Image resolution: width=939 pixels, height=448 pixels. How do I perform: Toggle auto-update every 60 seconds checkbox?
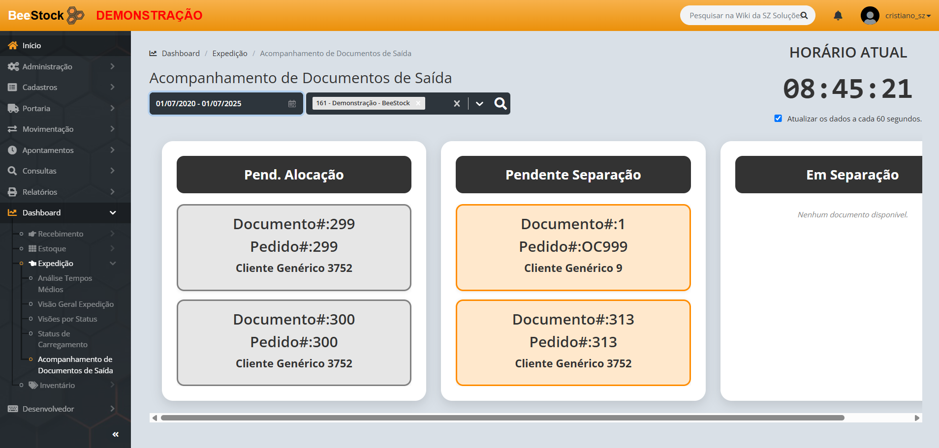point(778,119)
